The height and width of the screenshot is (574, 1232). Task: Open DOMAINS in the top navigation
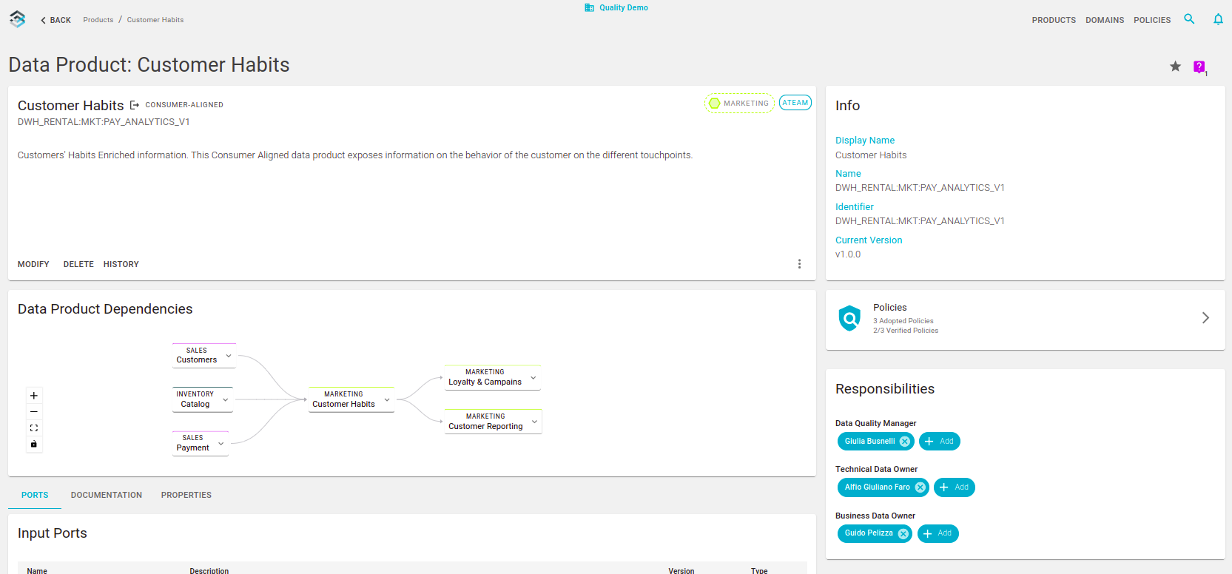1105,20
